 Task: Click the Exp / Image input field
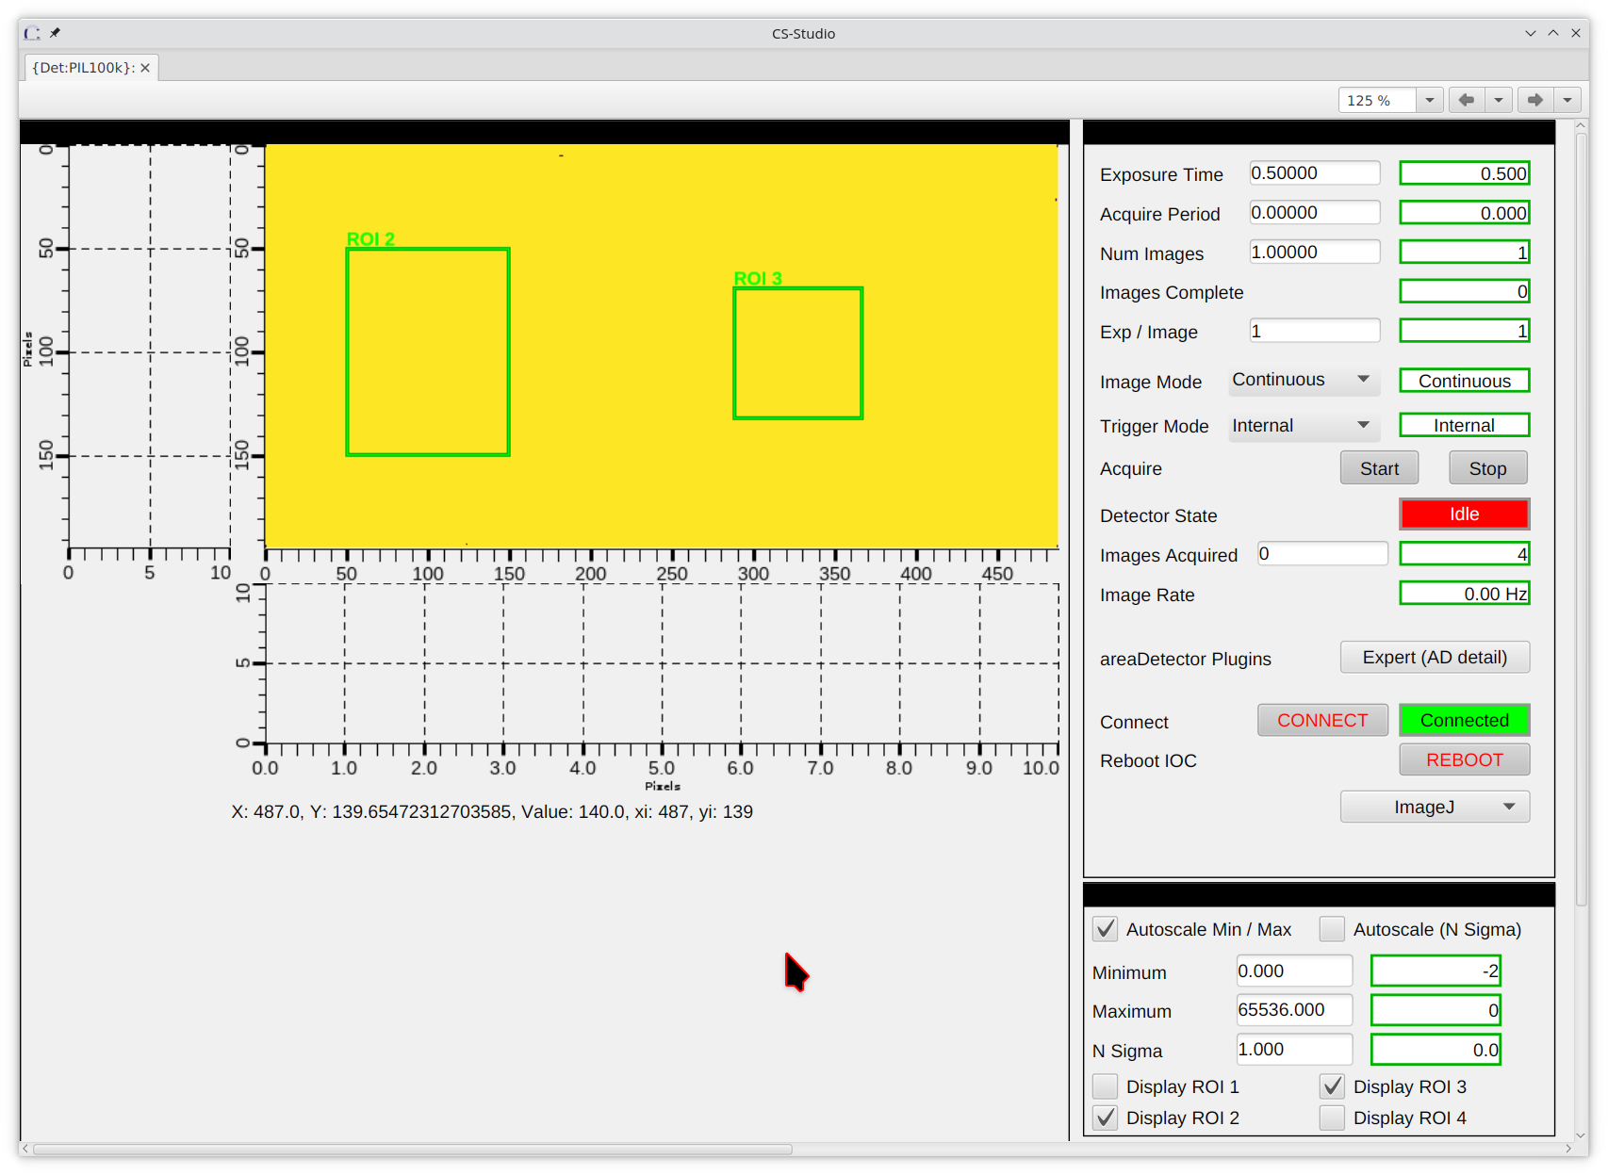point(1315,331)
